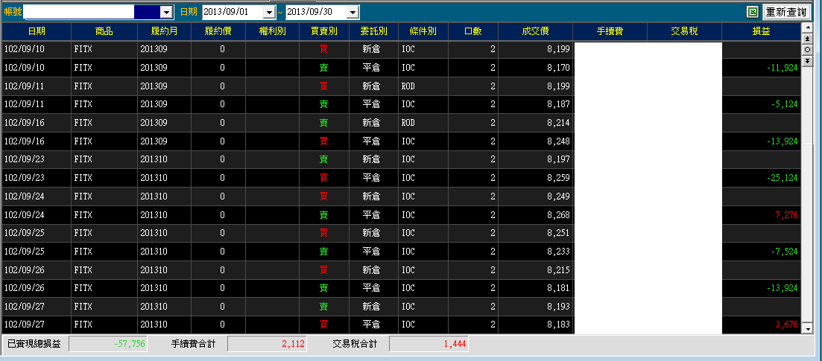Image resolution: width=822 pixels, height=361 pixels.
Task: Select the 8,251 trade price cell
Action: pos(536,233)
